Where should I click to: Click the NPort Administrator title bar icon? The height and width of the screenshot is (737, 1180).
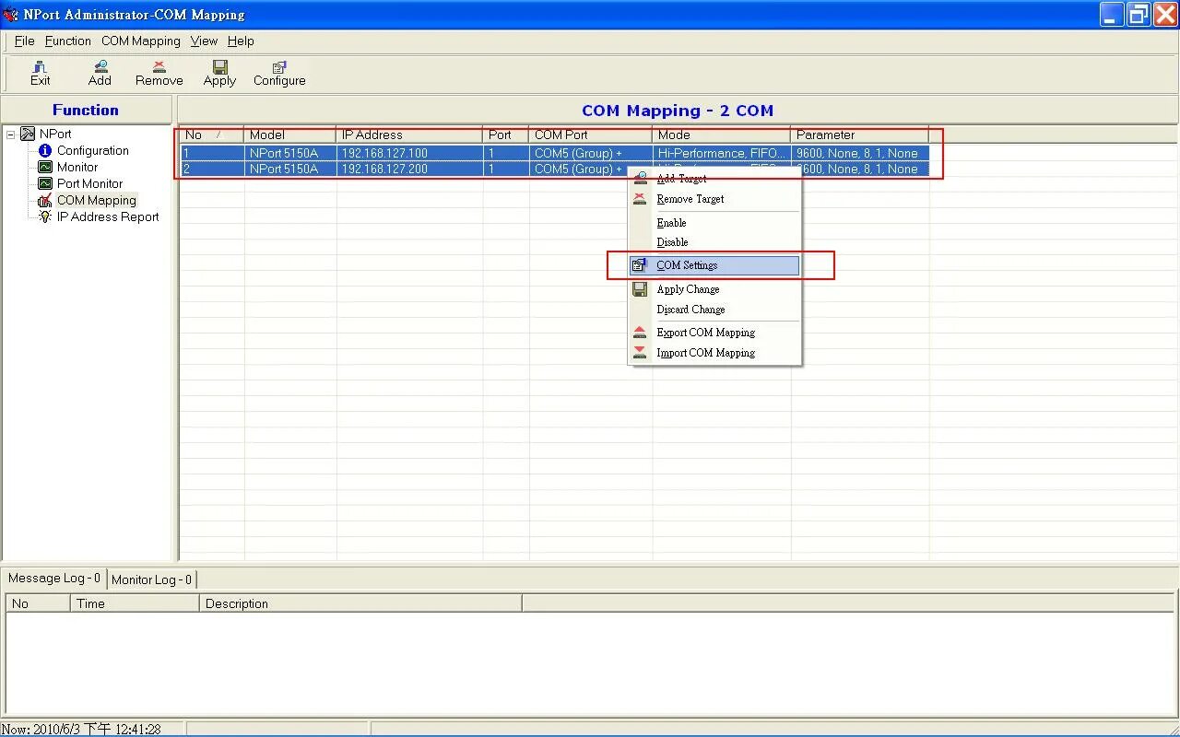pos(10,15)
